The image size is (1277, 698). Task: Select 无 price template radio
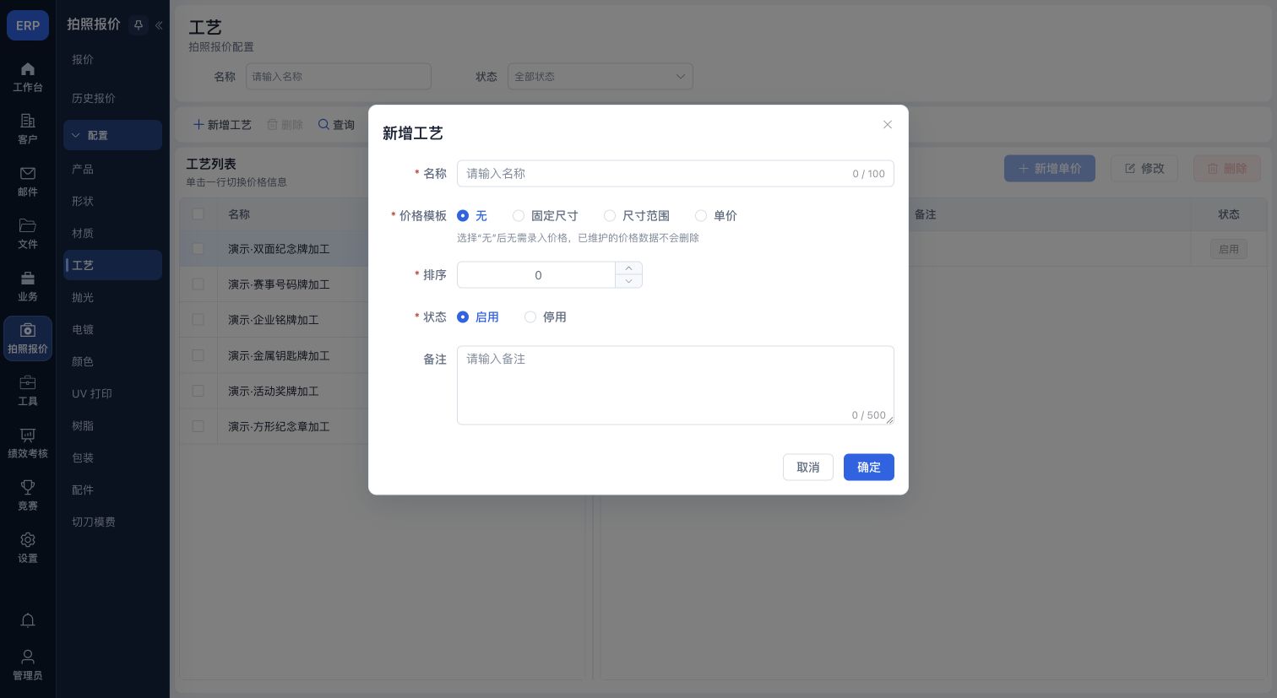point(472,216)
